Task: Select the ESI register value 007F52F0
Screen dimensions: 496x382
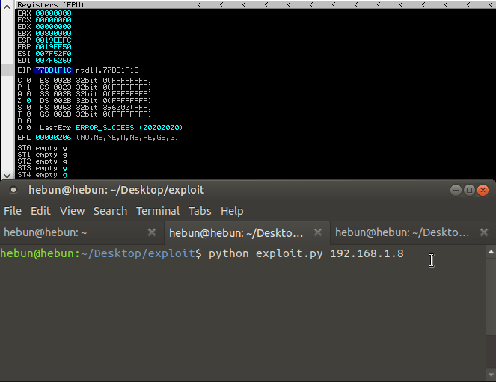Action: pyautogui.click(x=53, y=54)
